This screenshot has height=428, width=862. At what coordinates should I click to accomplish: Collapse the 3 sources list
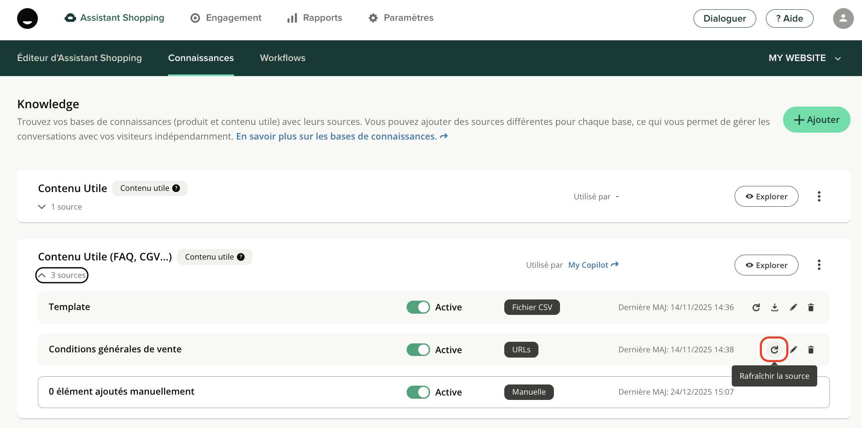coord(62,275)
